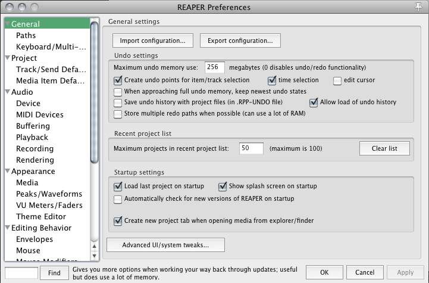The height and width of the screenshot is (283, 429).
Task: Select Mouse preferences page
Action: [x=28, y=250]
